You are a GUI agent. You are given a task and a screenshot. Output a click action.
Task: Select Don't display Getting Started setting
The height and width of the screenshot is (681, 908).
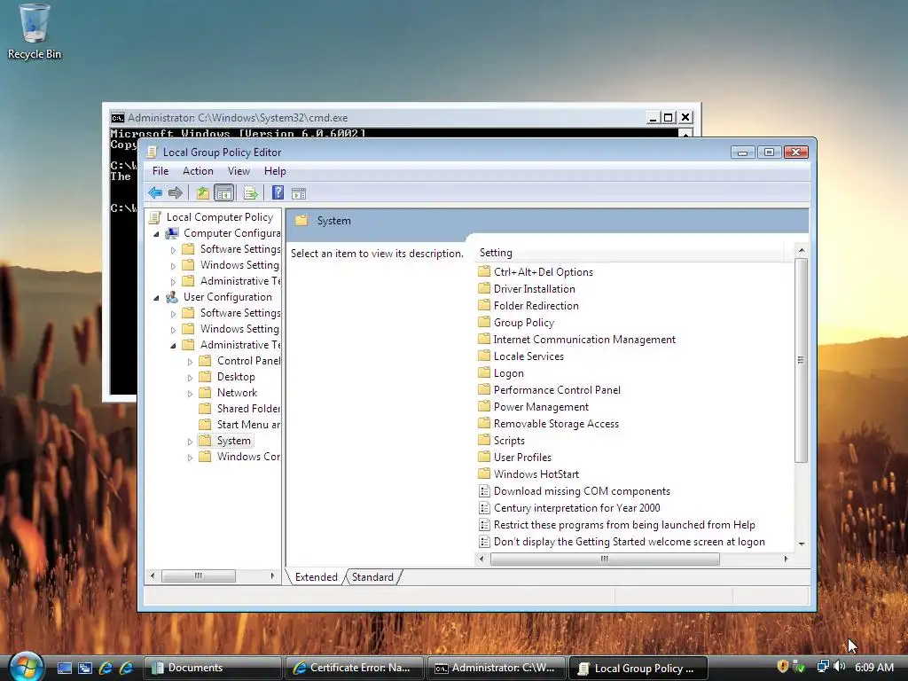(622, 542)
